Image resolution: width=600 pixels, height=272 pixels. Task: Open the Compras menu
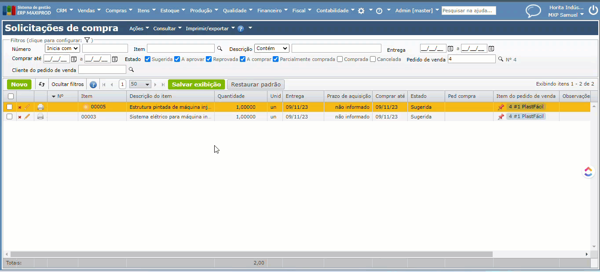pyautogui.click(x=119, y=11)
